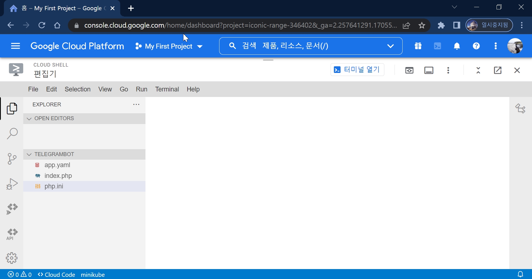Go to the browser home page
This screenshot has width=532, height=279.
click(57, 25)
